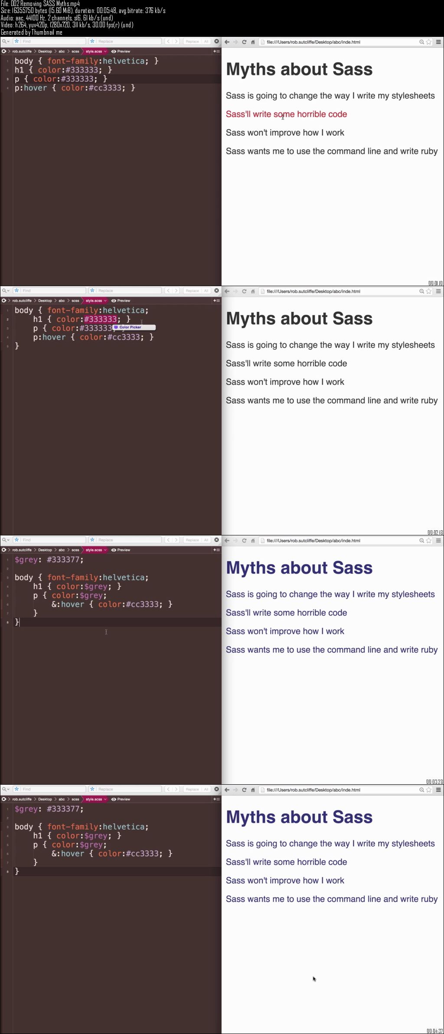Click the Find options star icon in 00:01:10 frame
444x1034 pixels.
click(x=16, y=41)
